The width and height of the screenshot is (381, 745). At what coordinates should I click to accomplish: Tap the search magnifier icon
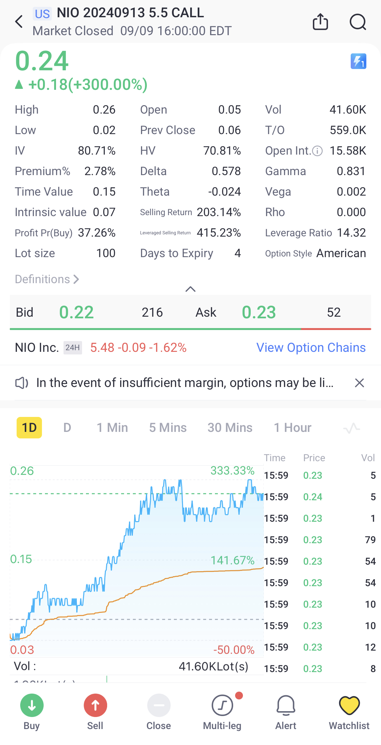tap(358, 22)
